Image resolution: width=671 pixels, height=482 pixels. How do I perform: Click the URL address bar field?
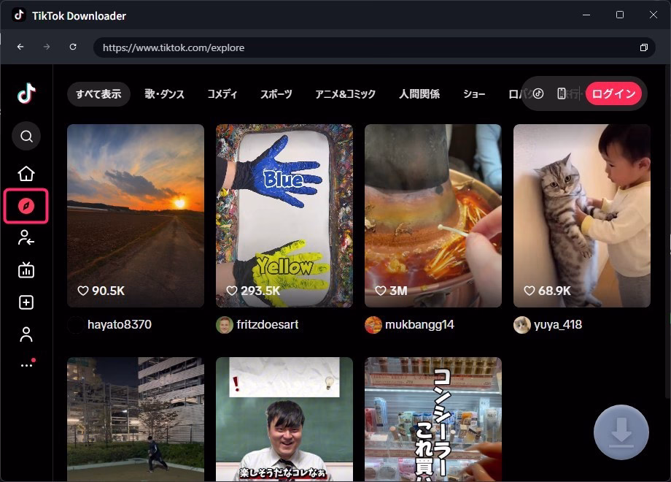[x=365, y=47]
